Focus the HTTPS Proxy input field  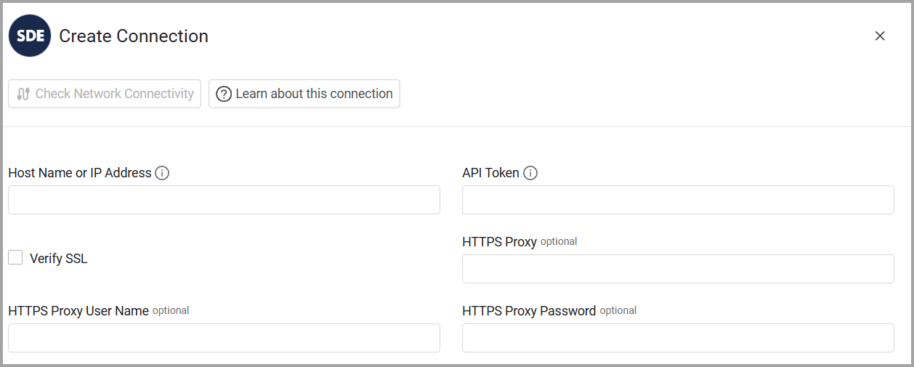coord(678,269)
